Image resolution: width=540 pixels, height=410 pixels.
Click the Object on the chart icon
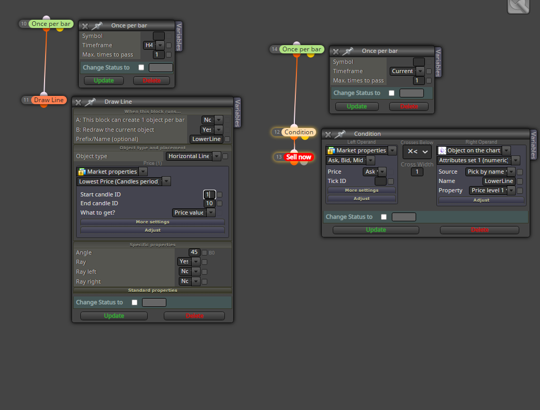442,150
